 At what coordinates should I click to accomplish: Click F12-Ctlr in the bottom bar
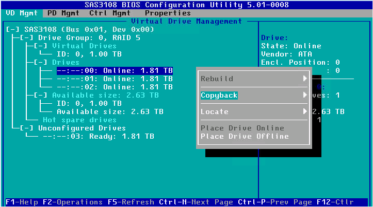pyautogui.click(x=335, y=202)
